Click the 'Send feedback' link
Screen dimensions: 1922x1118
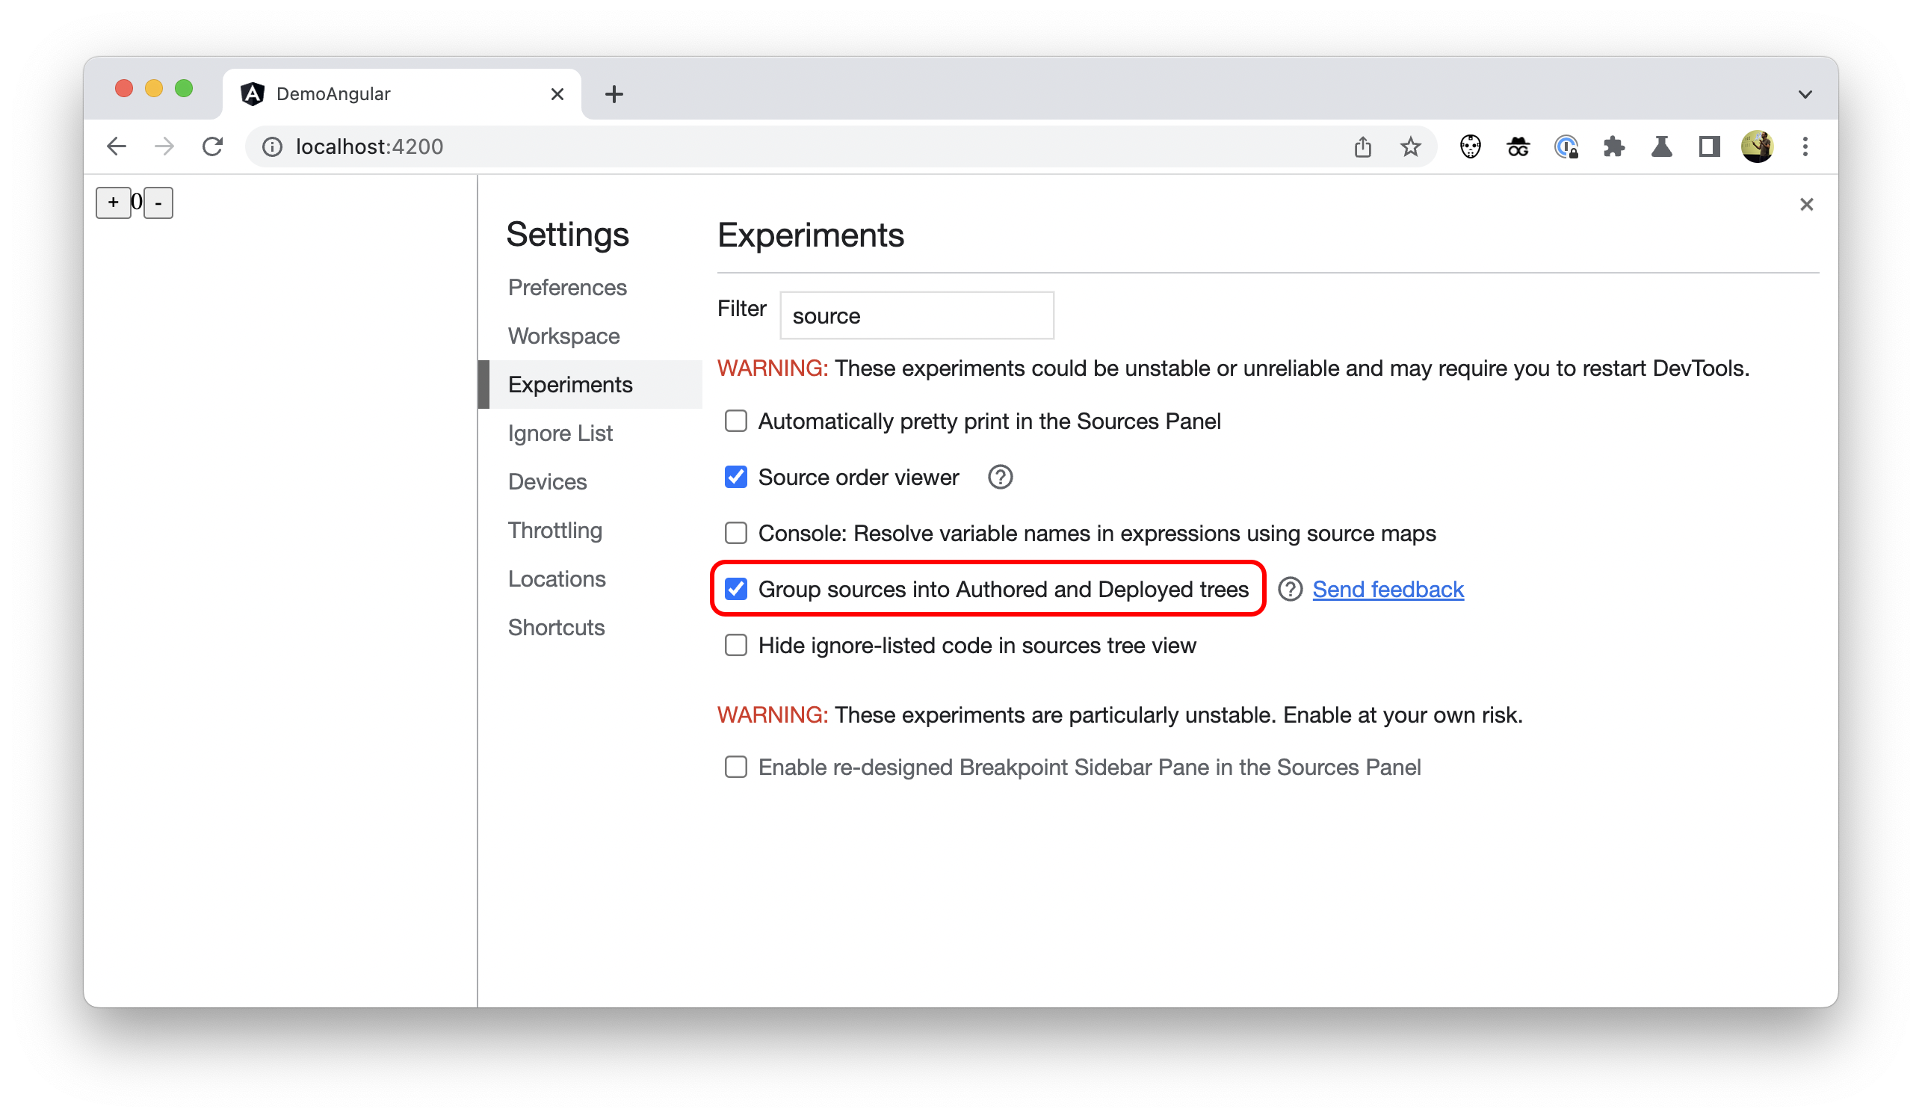pos(1387,588)
